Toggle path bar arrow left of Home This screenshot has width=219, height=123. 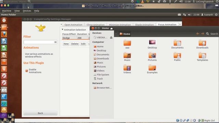116,34
